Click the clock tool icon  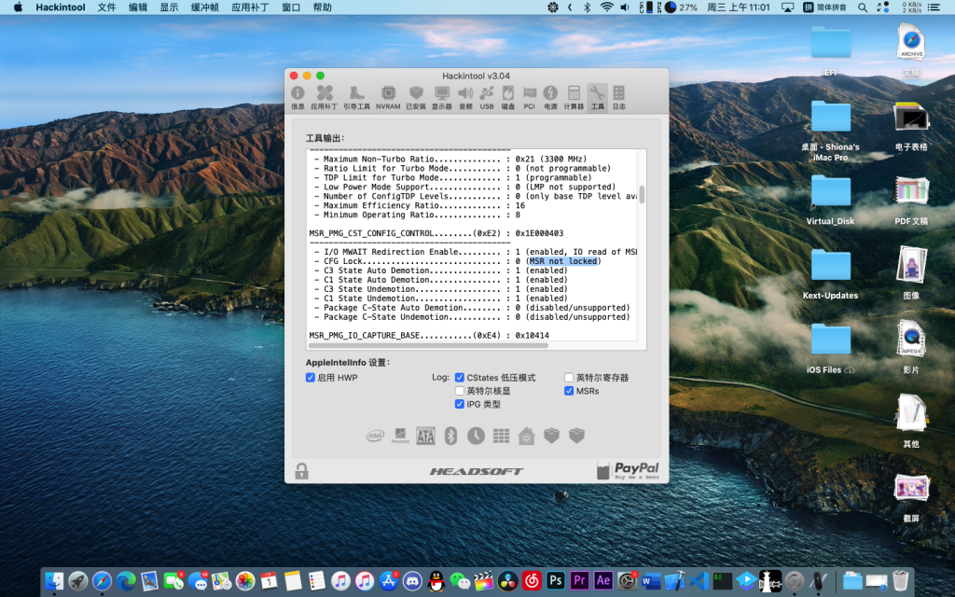coord(476,436)
